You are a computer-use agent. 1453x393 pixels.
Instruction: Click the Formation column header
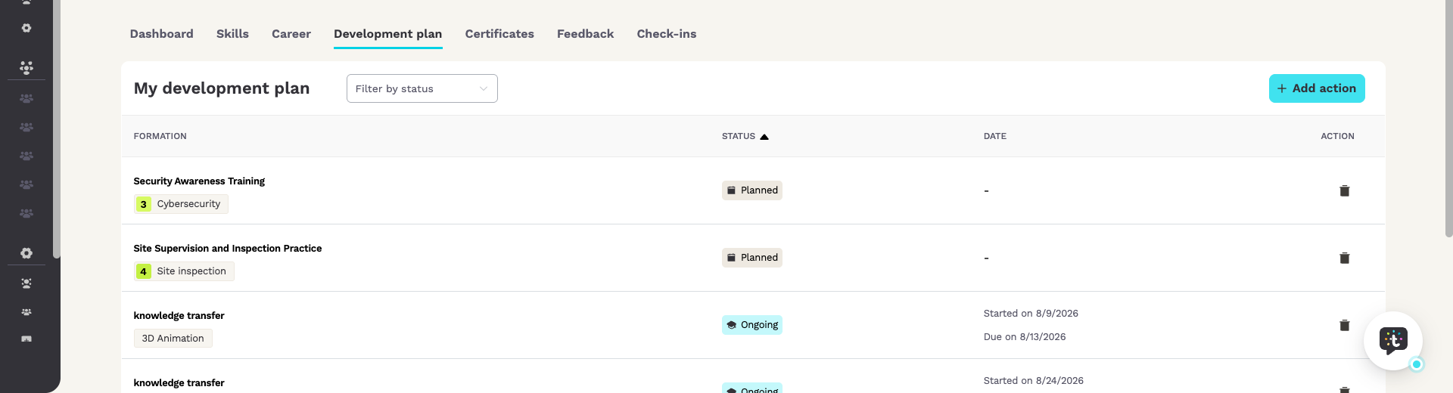pyautogui.click(x=160, y=136)
